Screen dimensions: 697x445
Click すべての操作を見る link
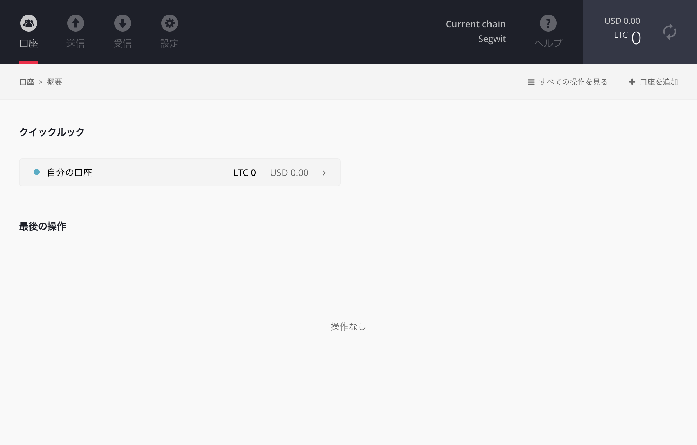point(573,82)
